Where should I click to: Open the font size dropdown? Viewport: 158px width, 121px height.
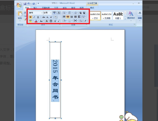pyautogui.click(x=51, y=13)
